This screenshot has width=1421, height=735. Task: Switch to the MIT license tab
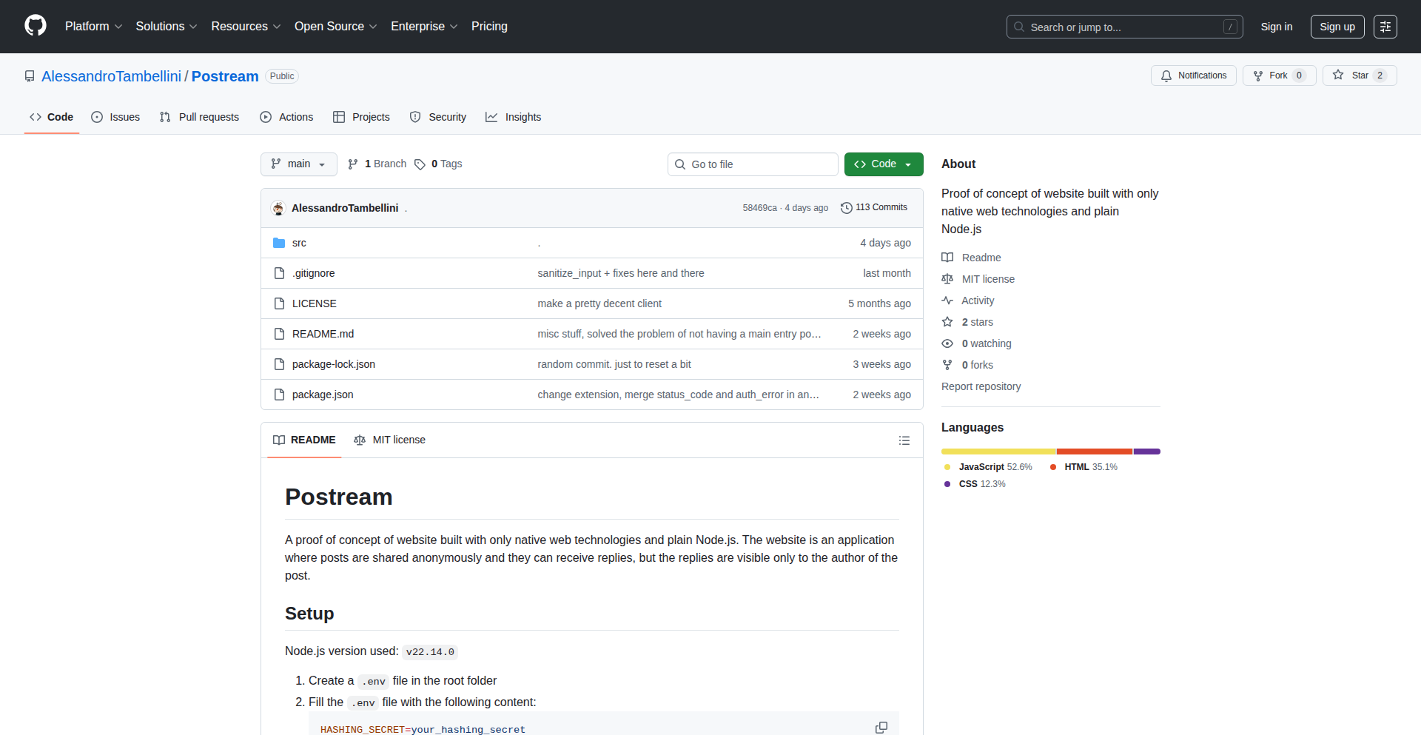click(x=390, y=440)
